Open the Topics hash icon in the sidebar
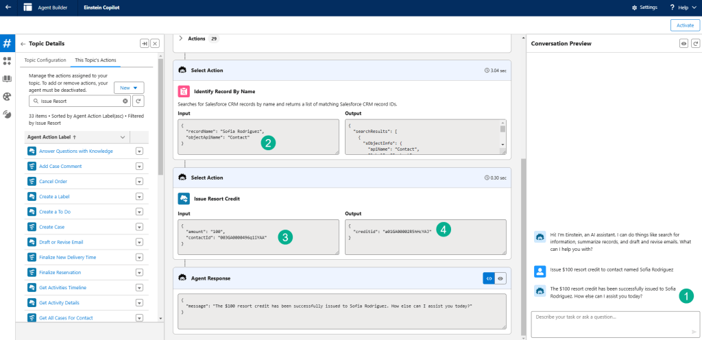 (x=7, y=43)
